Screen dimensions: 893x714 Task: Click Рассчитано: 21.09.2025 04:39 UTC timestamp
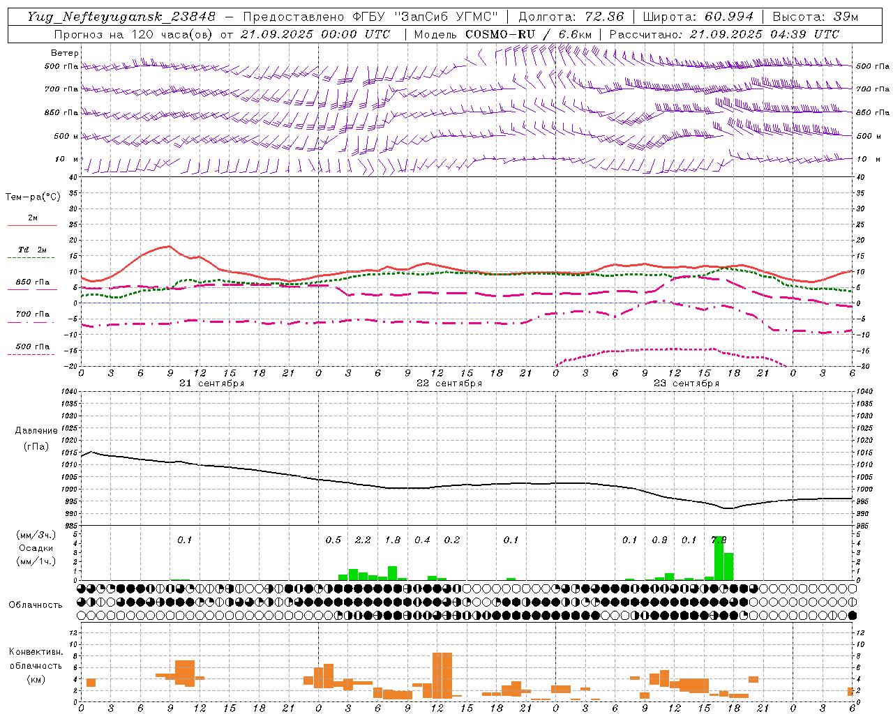[724, 34]
